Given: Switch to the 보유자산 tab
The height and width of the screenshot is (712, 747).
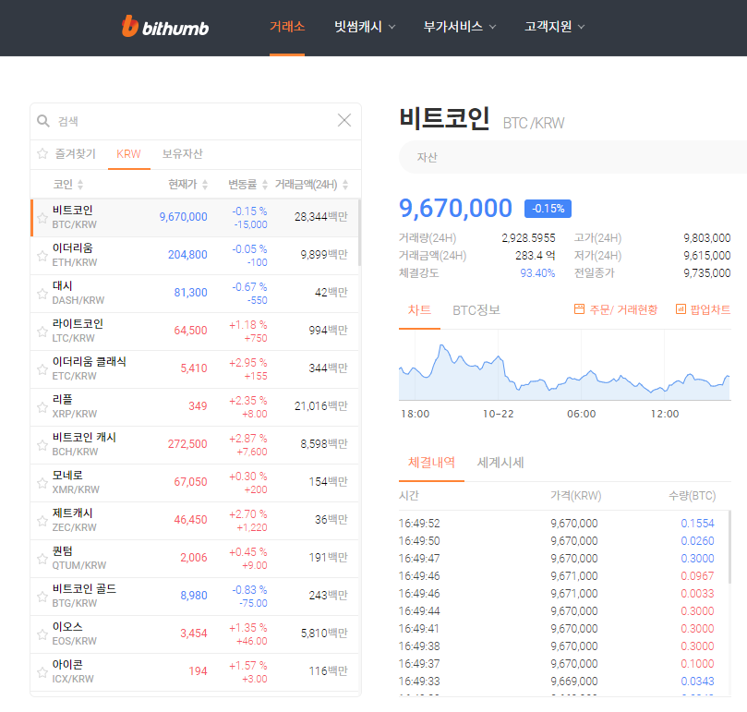Looking at the screenshot, I should pyautogui.click(x=182, y=154).
